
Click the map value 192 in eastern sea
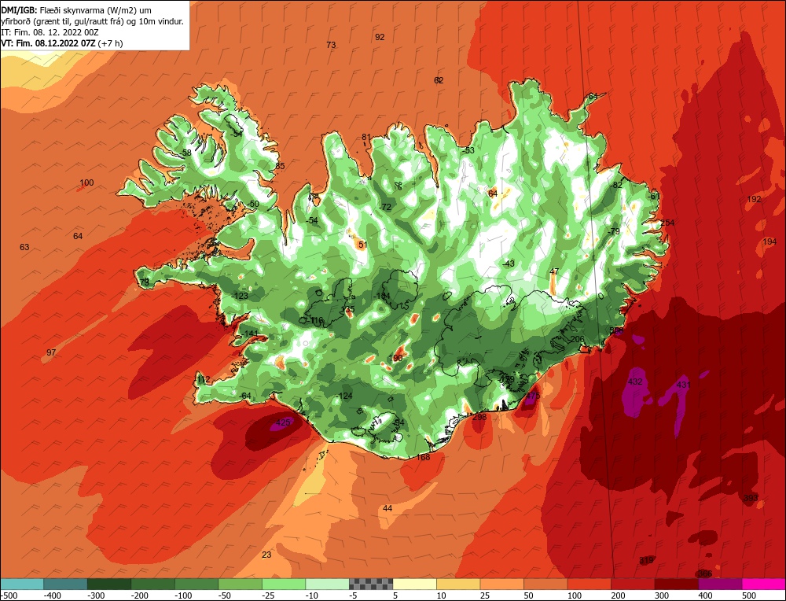(x=754, y=199)
